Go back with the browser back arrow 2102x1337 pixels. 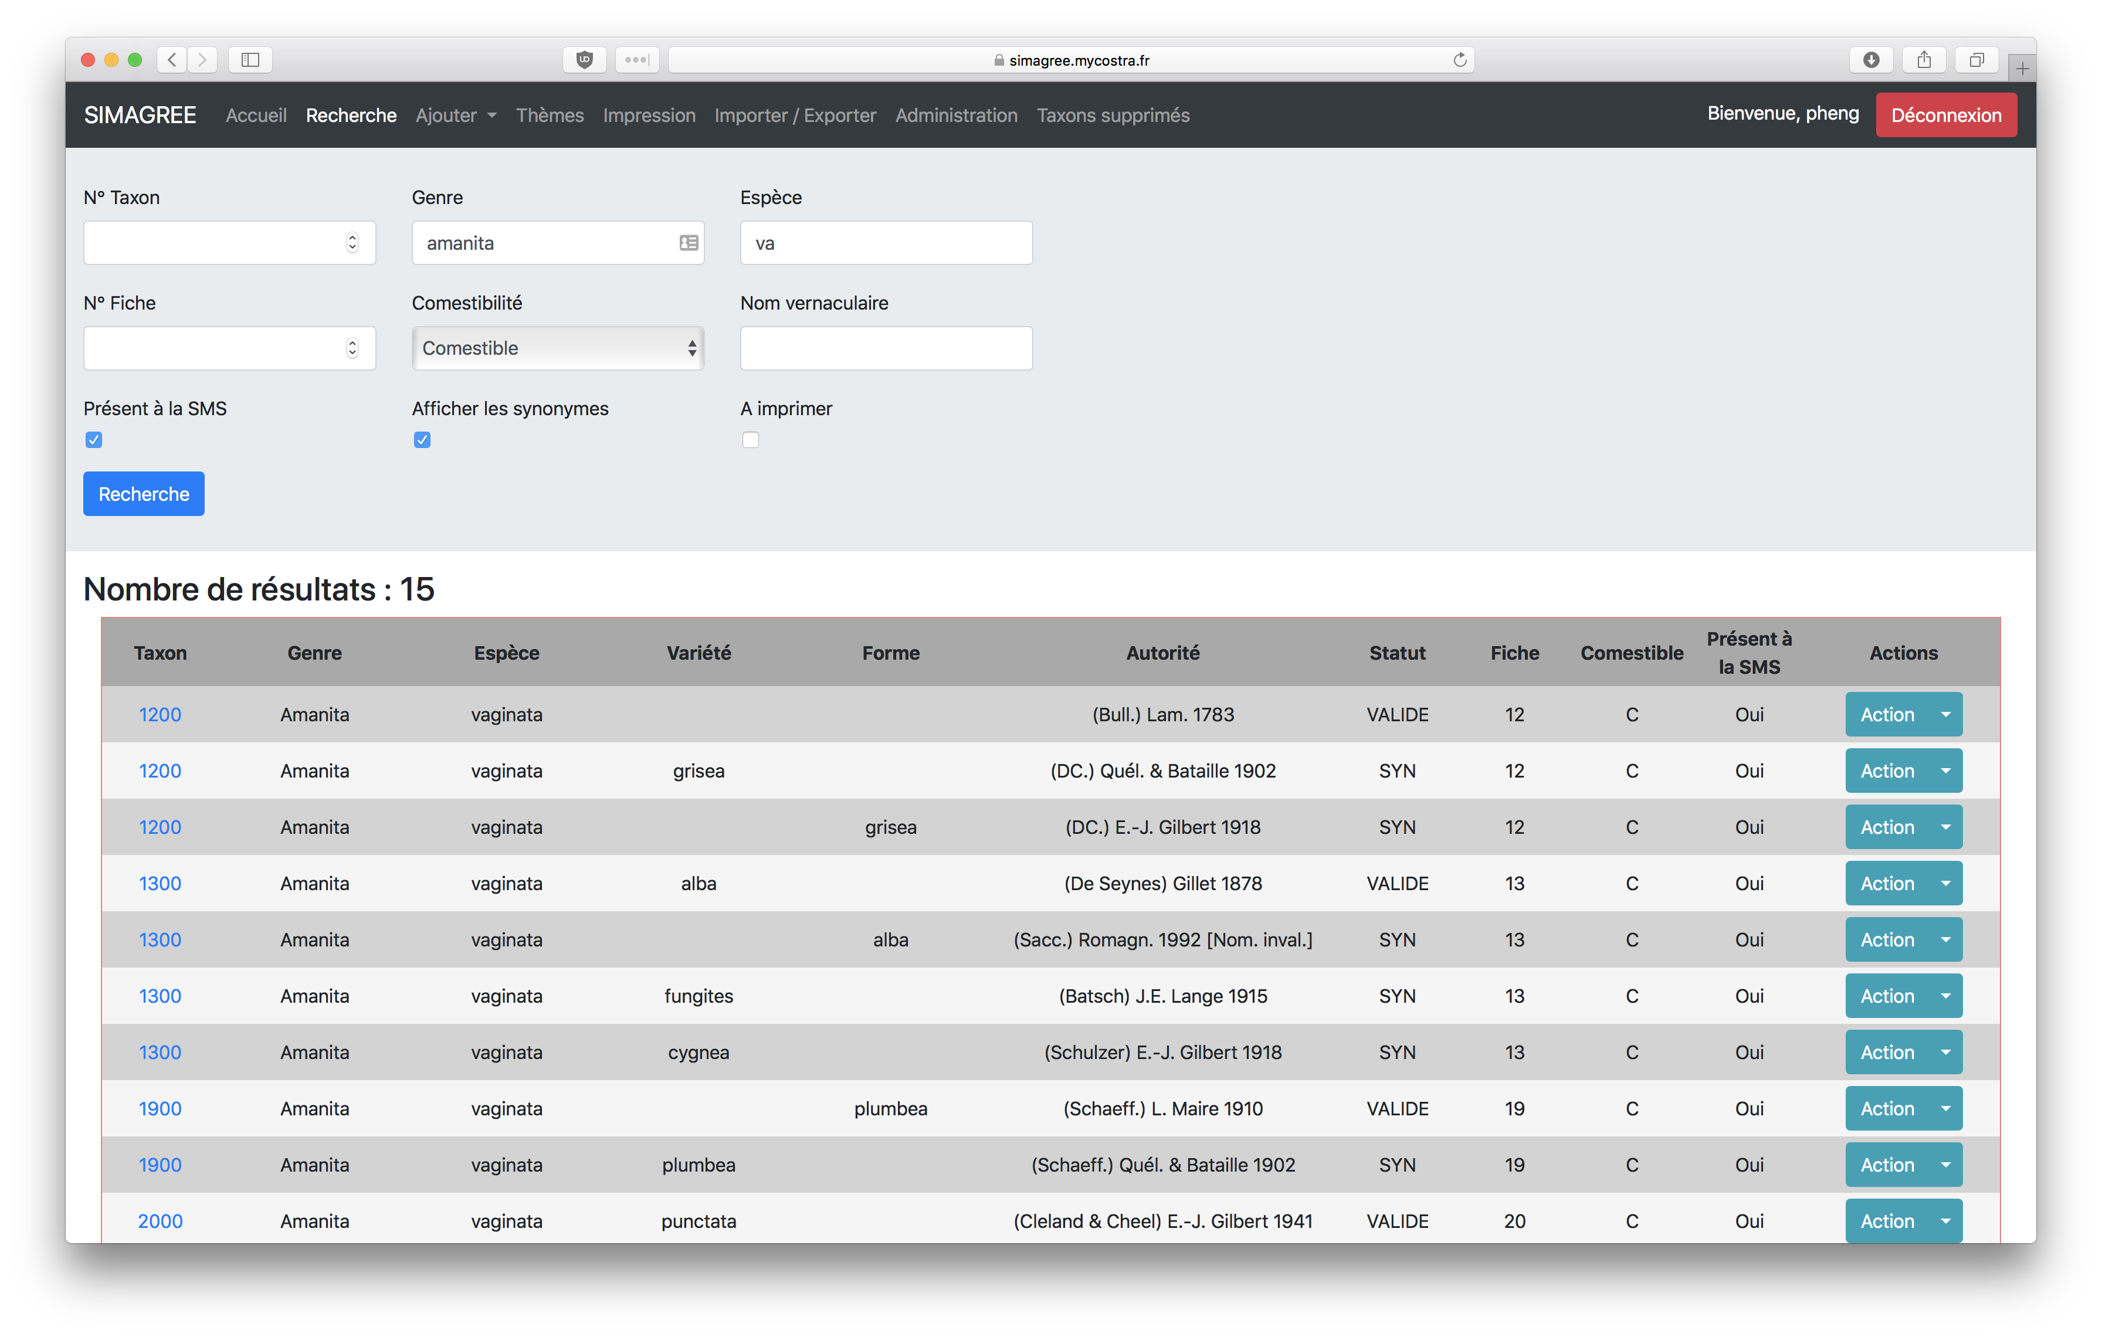(x=172, y=59)
